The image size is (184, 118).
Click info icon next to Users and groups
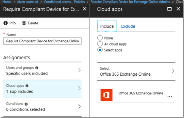pos(37,68)
